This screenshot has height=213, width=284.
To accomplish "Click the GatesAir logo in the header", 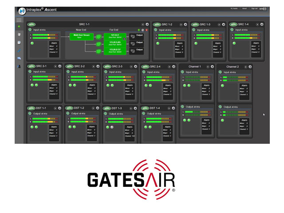I will point(263,9).
